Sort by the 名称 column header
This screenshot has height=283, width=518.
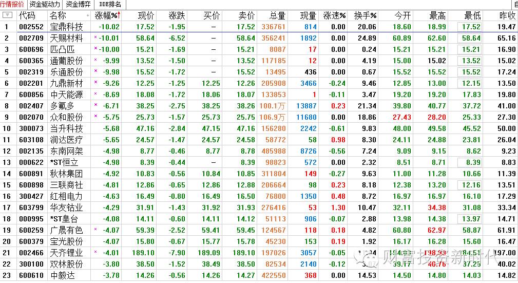coord(58,15)
